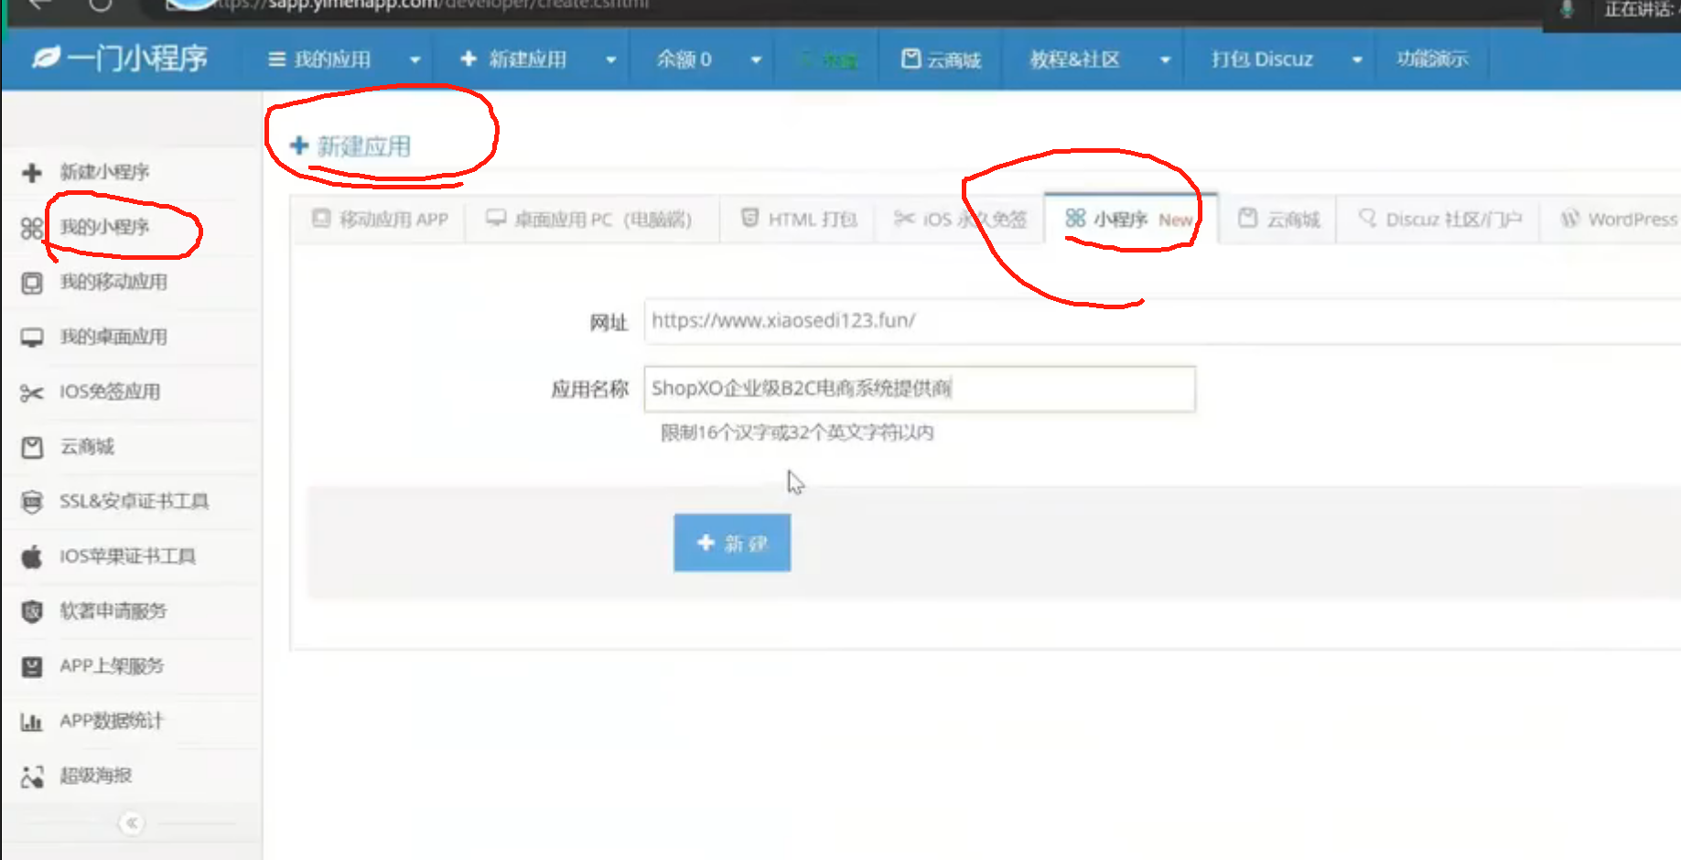This screenshot has height=860, width=1681.
Task: Click the 我的移动应用 phone icon
Action: click(32, 283)
